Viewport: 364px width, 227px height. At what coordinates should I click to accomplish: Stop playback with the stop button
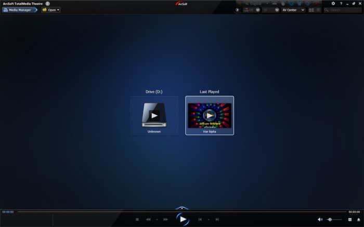pyautogui.click(x=137, y=219)
